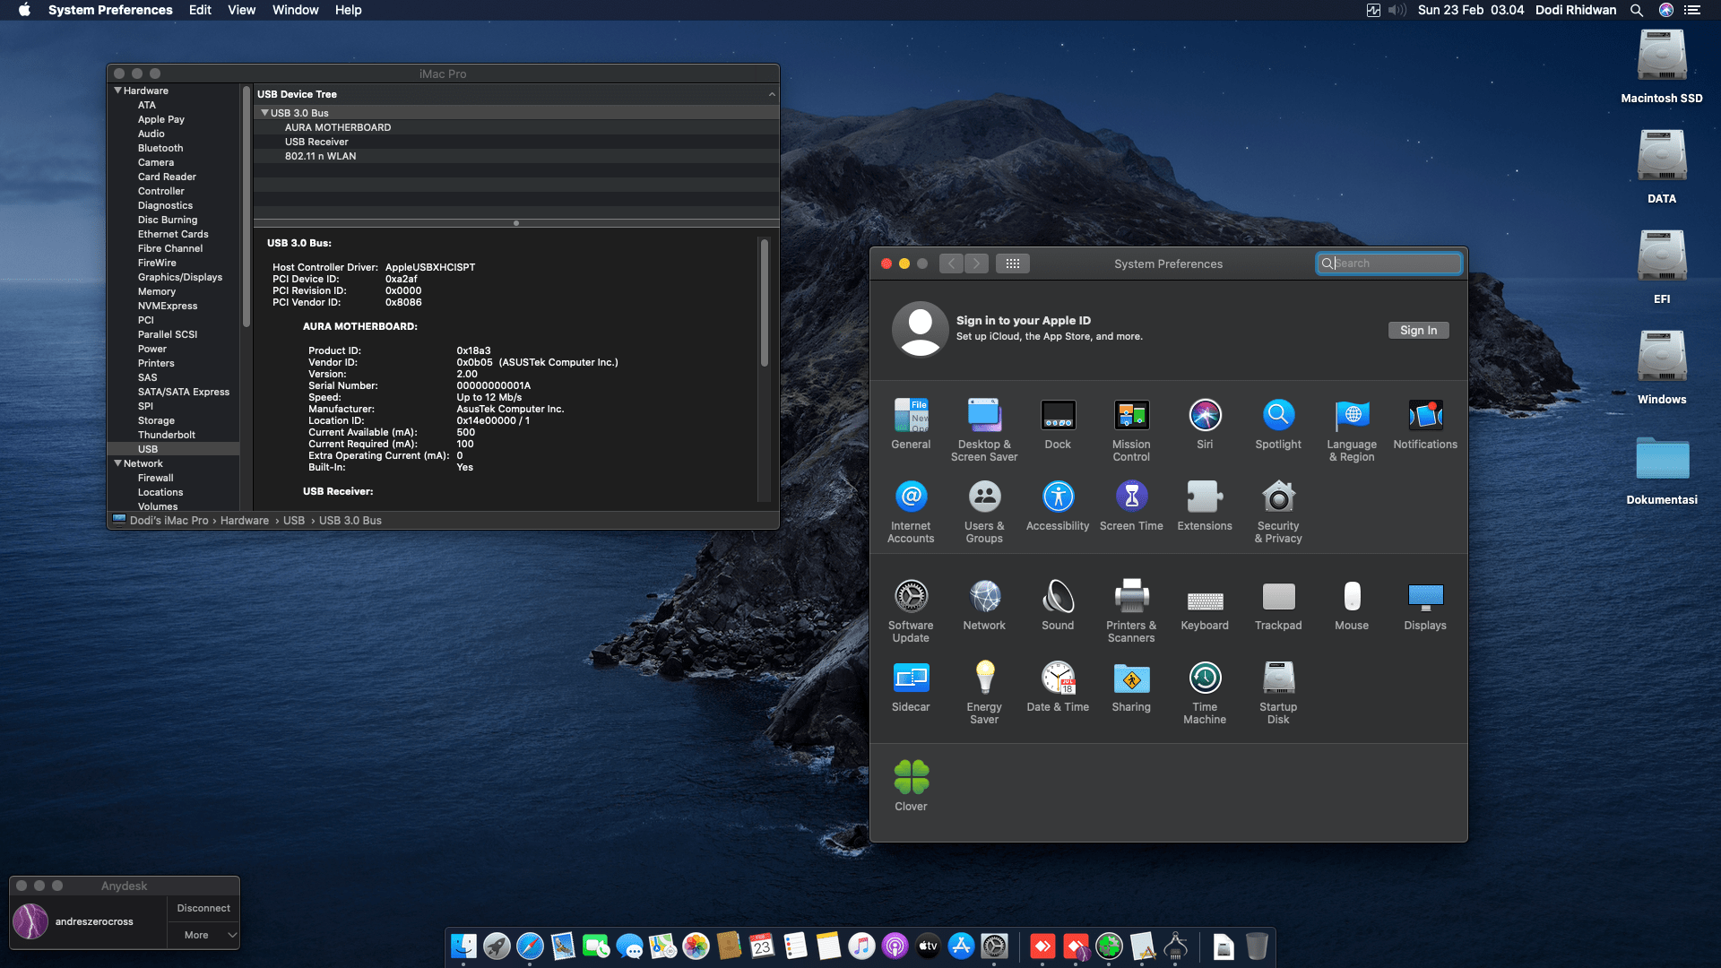
Task: Open Sidecar preferences
Action: (x=911, y=687)
